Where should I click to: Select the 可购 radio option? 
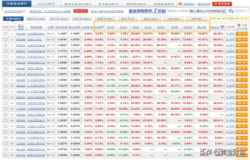tap(239, 25)
